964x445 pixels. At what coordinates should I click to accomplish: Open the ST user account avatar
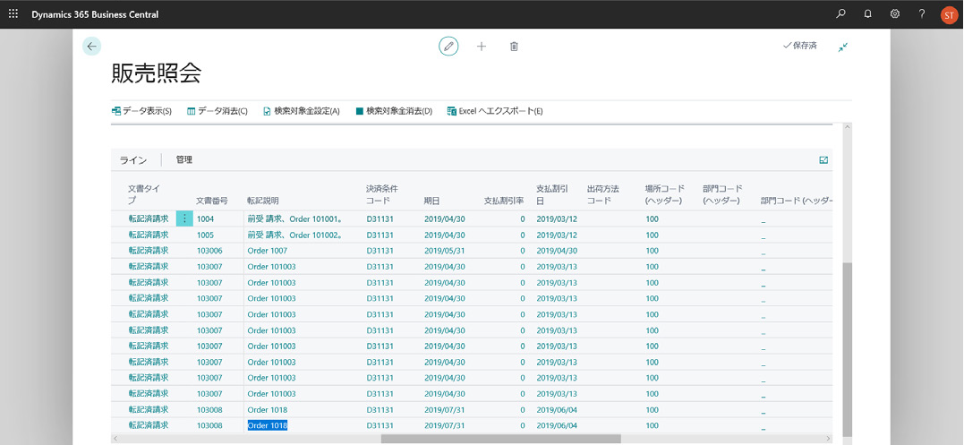coord(949,14)
